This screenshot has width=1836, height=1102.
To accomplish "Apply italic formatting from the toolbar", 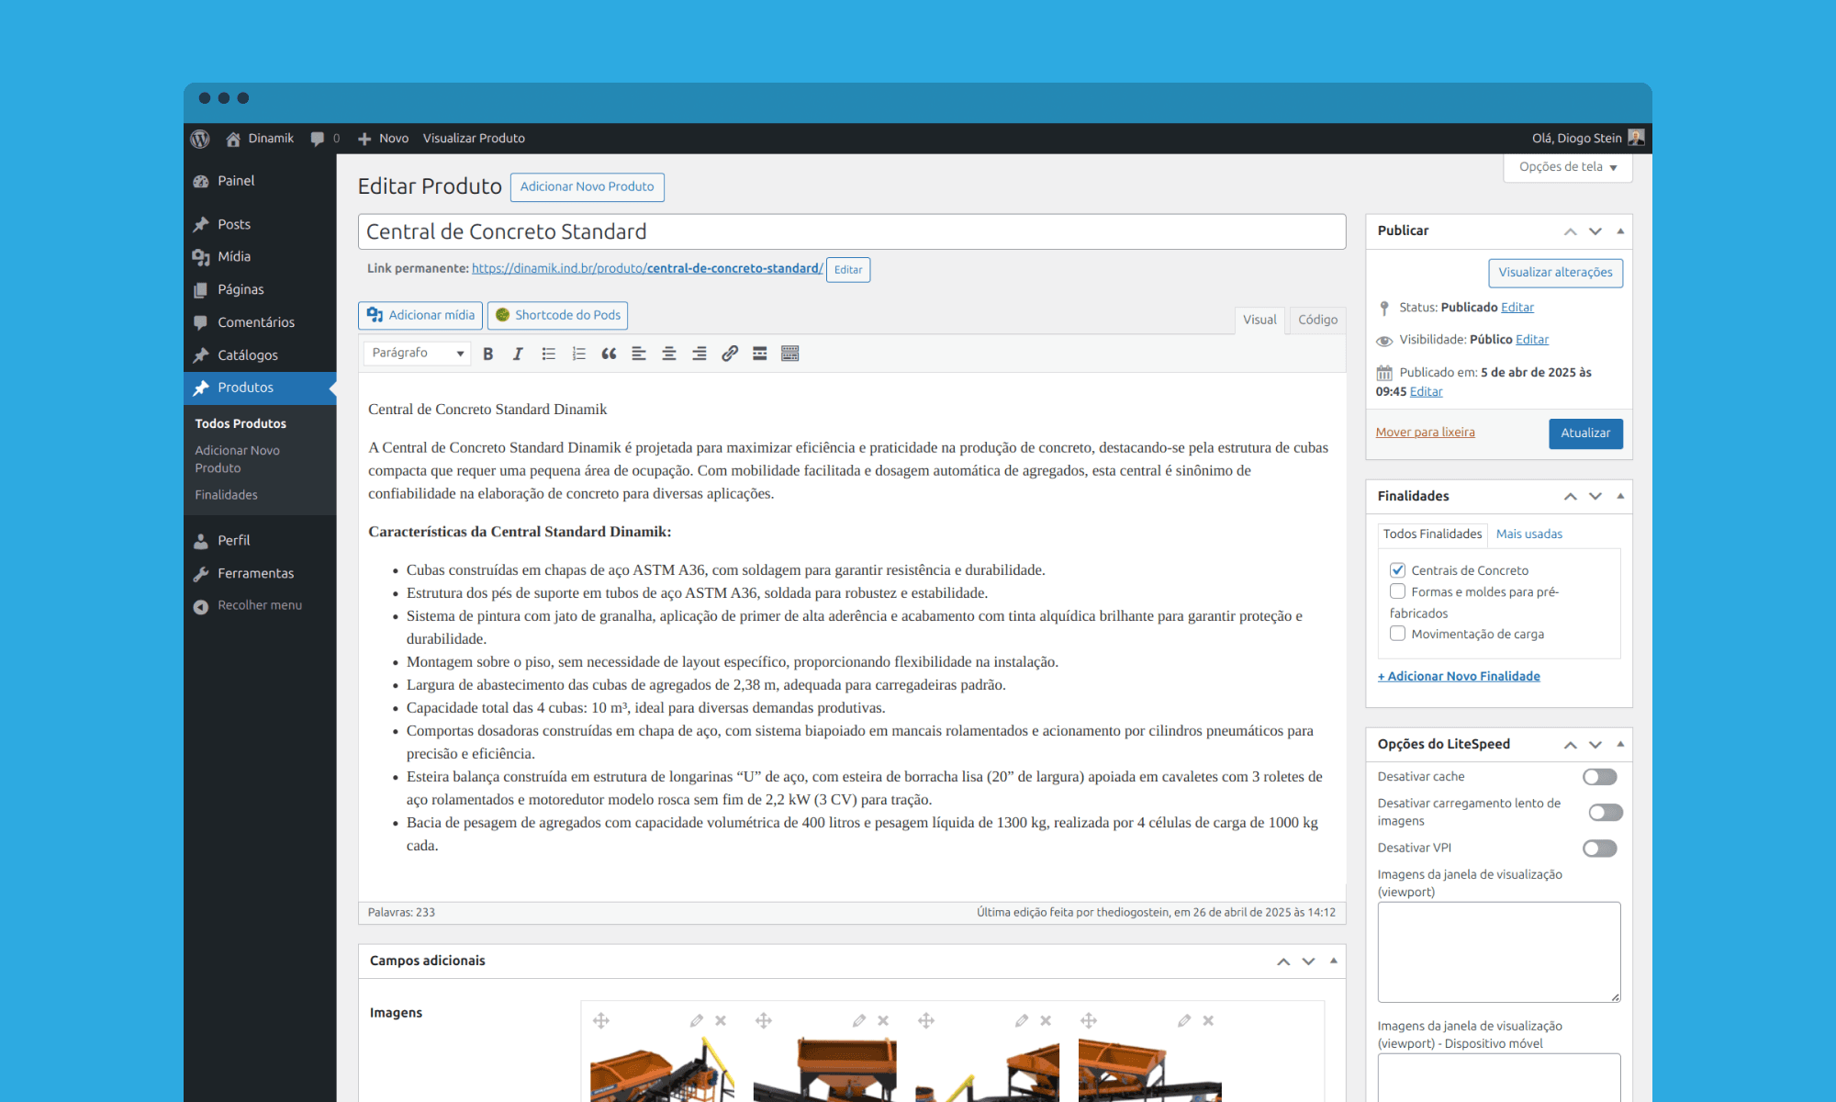I will (x=518, y=354).
